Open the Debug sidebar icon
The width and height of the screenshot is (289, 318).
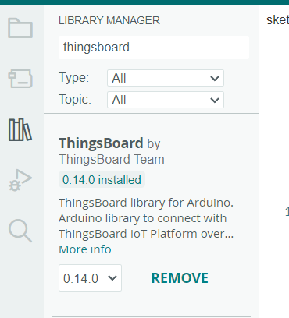pos(20,180)
